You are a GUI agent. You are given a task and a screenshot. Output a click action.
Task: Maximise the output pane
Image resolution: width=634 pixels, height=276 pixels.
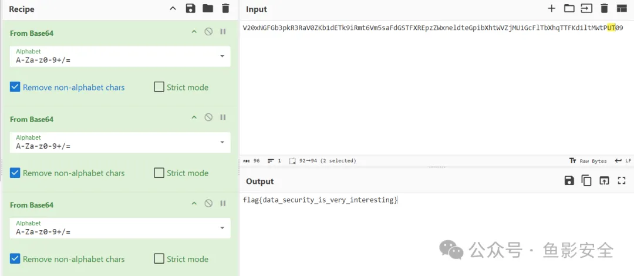[x=622, y=181]
